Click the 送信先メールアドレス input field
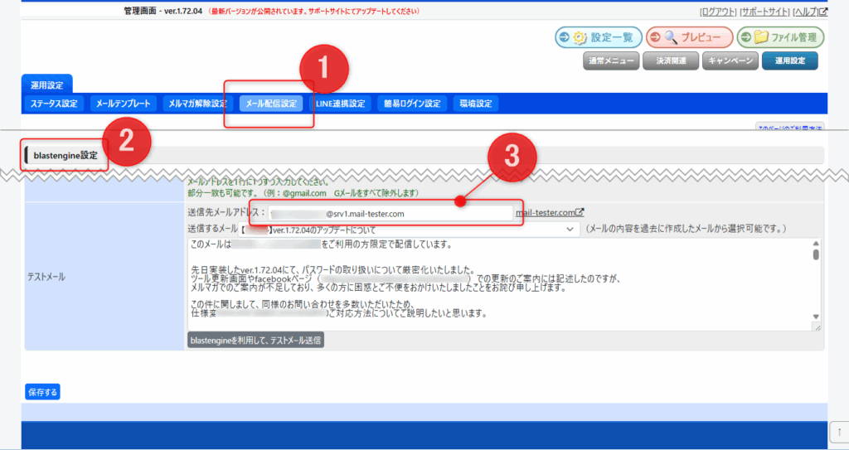Image resolution: width=849 pixels, height=450 pixels. coord(390,213)
